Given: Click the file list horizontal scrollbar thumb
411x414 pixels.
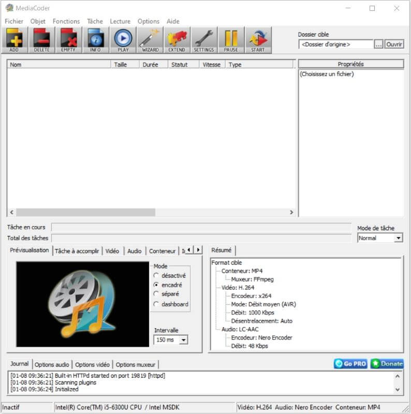Looking at the screenshot, I should pos(85,212).
